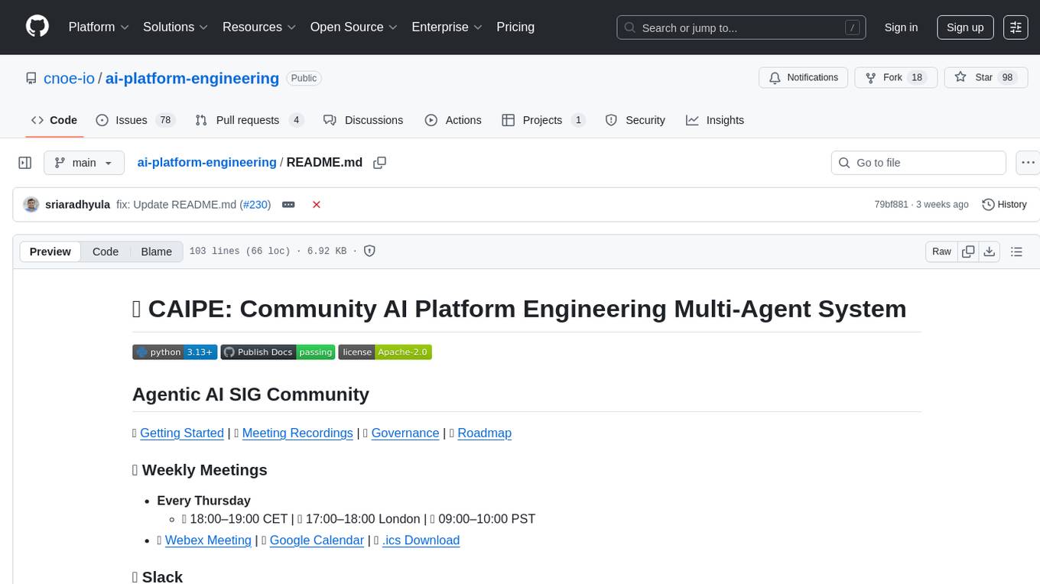Open the Webex Meeting link
The height and width of the screenshot is (584, 1040).
[x=208, y=540]
